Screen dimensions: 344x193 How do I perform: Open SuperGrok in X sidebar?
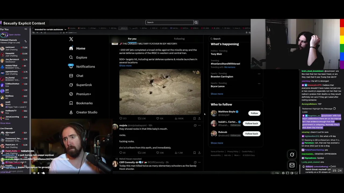[x=80, y=85]
